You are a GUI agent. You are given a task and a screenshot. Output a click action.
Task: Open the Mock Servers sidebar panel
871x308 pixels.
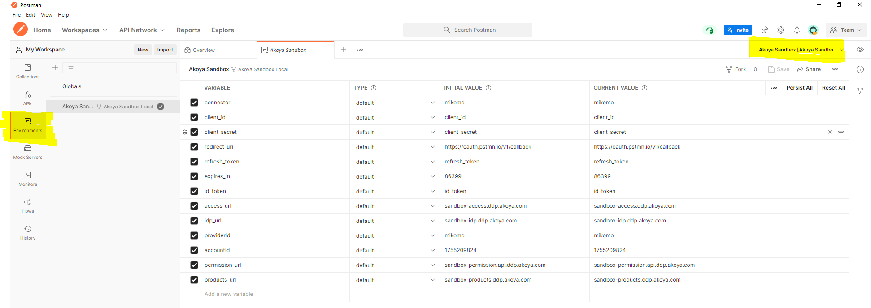click(28, 152)
